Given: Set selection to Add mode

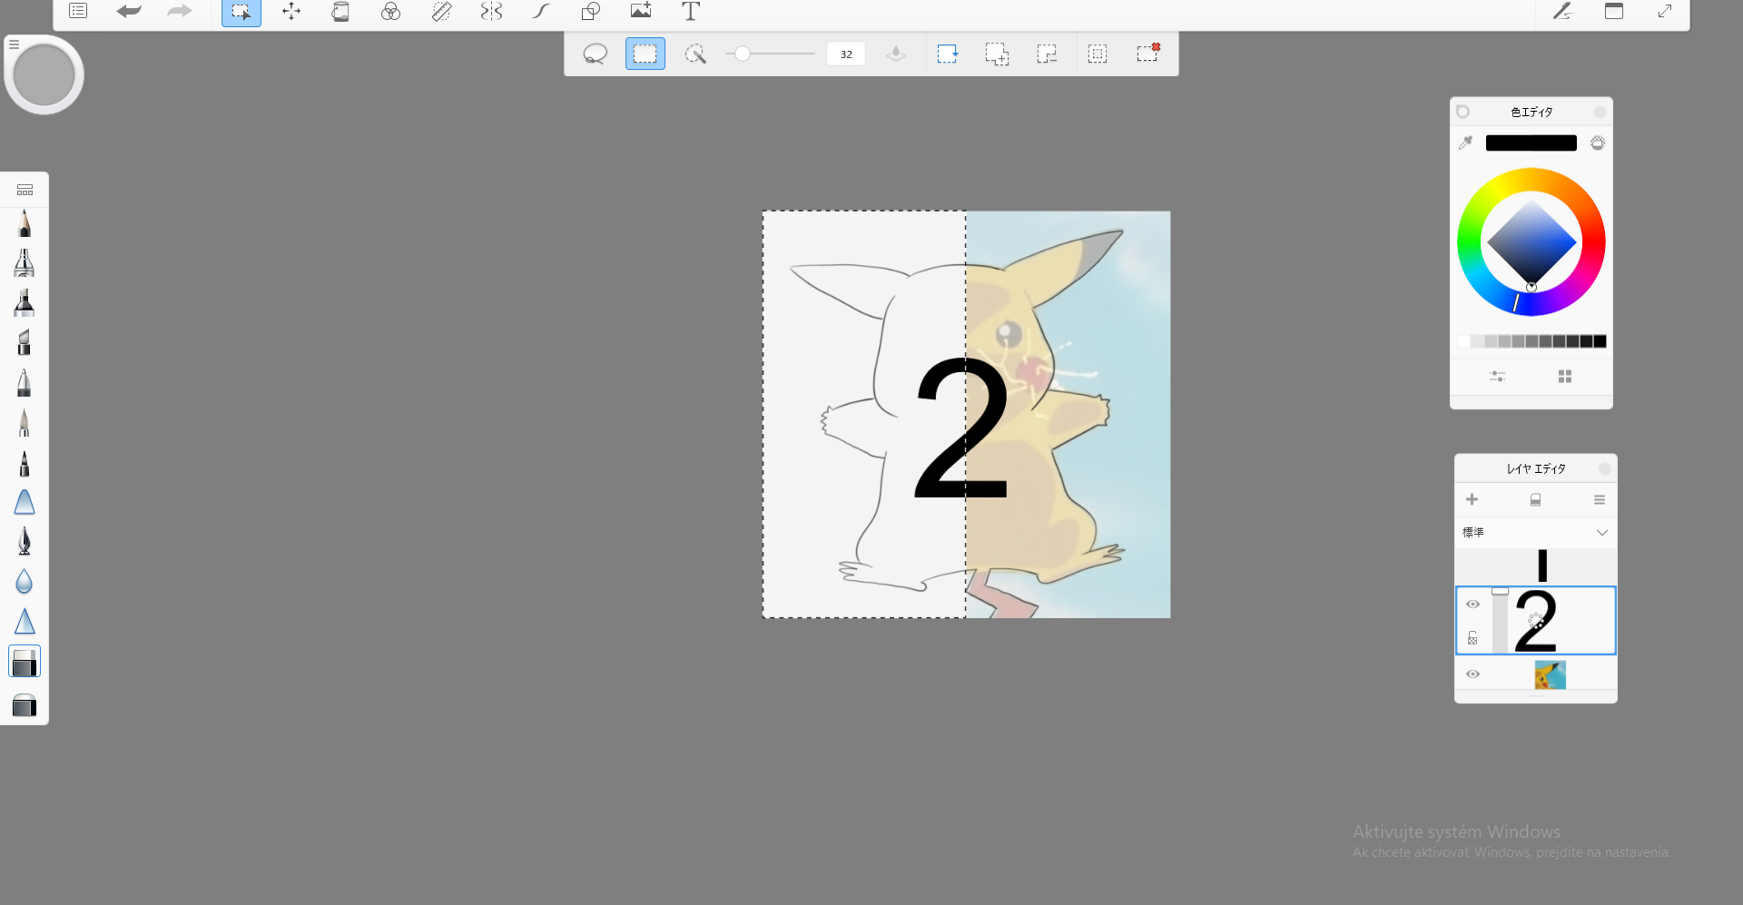Looking at the screenshot, I should pos(997,54).
